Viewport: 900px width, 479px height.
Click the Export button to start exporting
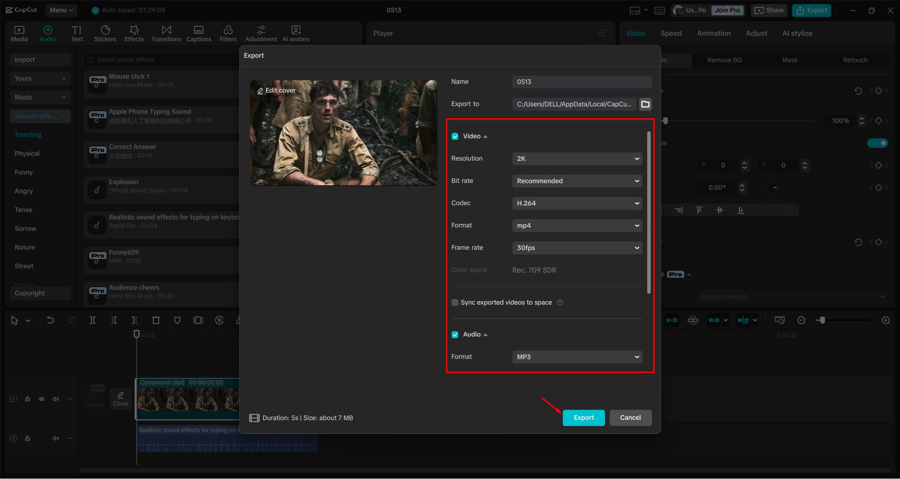tap(583, 418)
